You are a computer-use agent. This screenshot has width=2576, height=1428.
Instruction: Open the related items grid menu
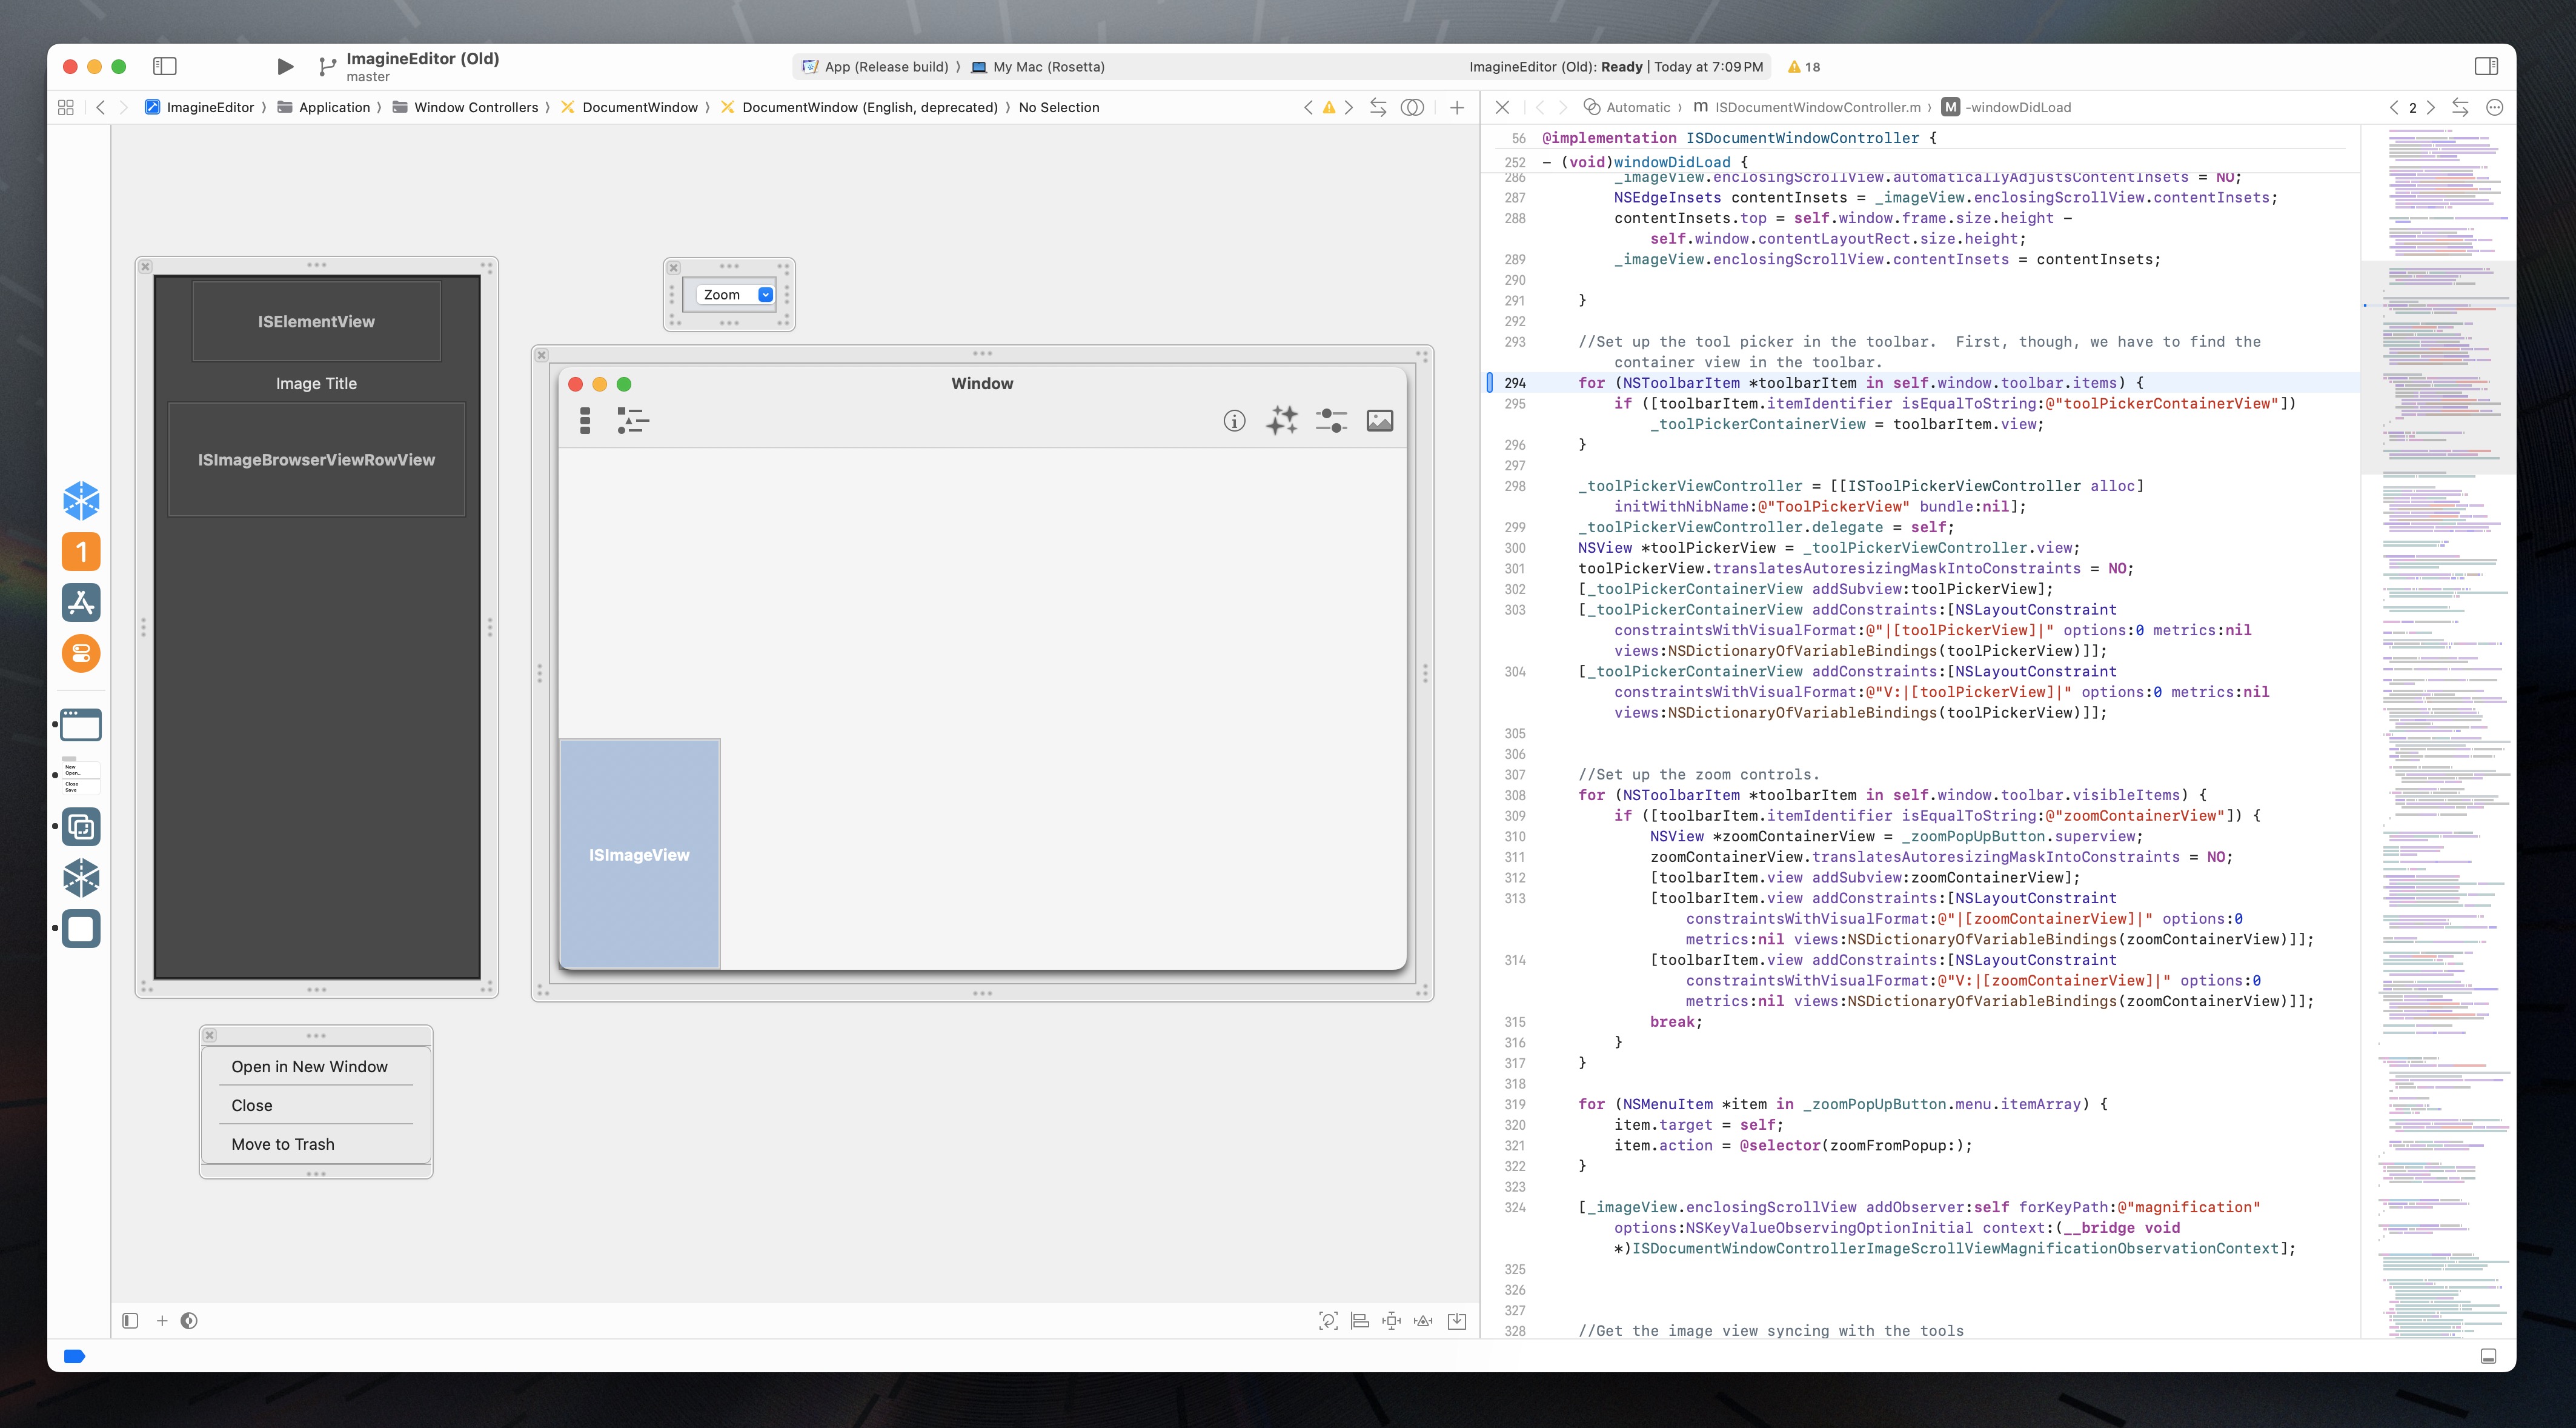coord(66,107)
